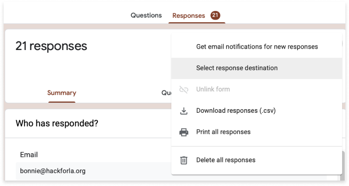Click the trash can icon
The image size is (349, 186).
click(x=184, y=160)
